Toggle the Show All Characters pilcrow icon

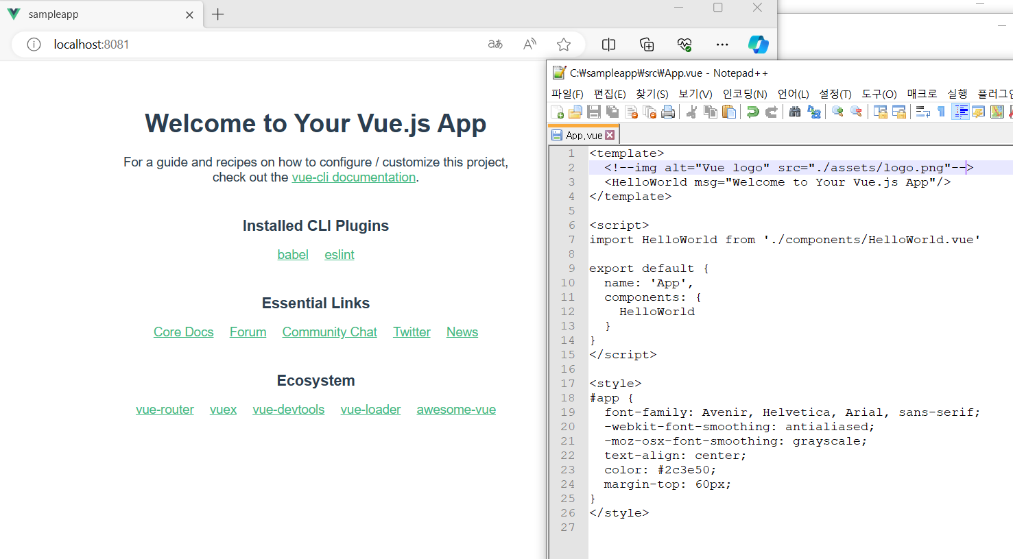(x=941, y=112)
